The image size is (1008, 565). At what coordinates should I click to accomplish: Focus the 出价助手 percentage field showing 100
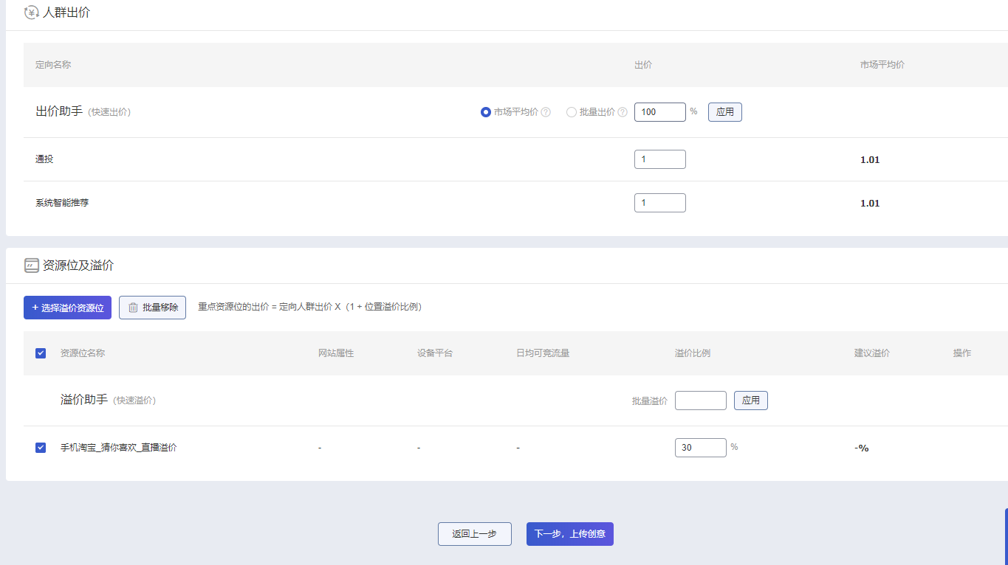pyautogui.click(x=660, y=112)
